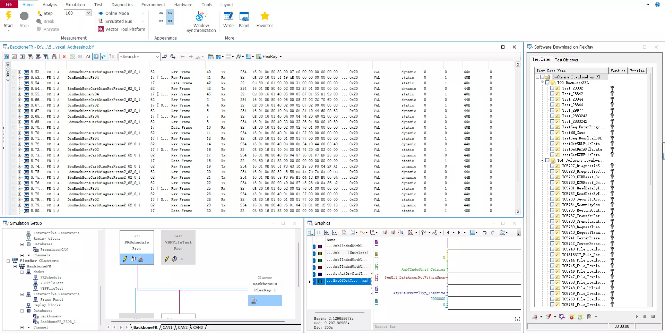Open the Hardware ribbon tab
This screenshot has height=333, width=665.
183,5
